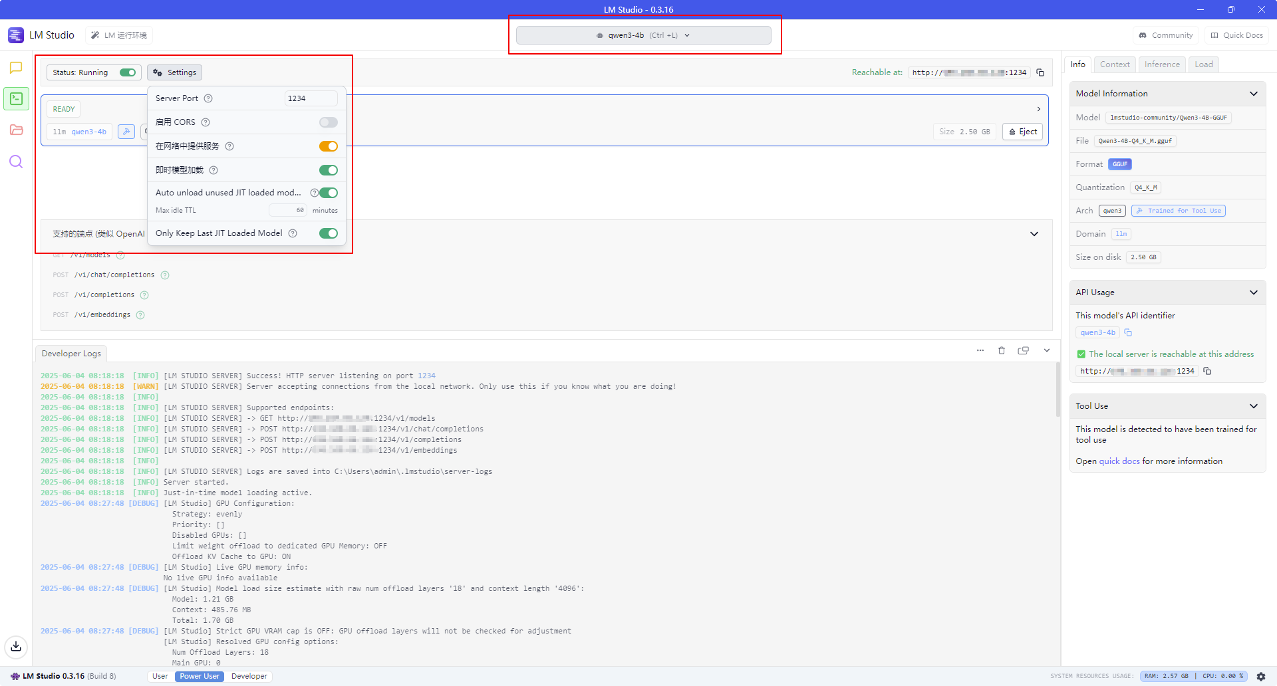The width and height of the screenshot is (1277, 686).
Task: Switch to the Inference tab
Action: pos(1162,64)
